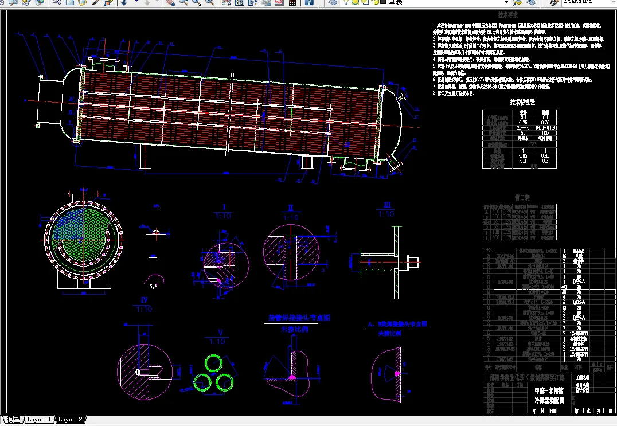Select the Layout2 tab
The width and height of the screenshot is (617, 426).
pyautogui.click(x=70, y=419)
